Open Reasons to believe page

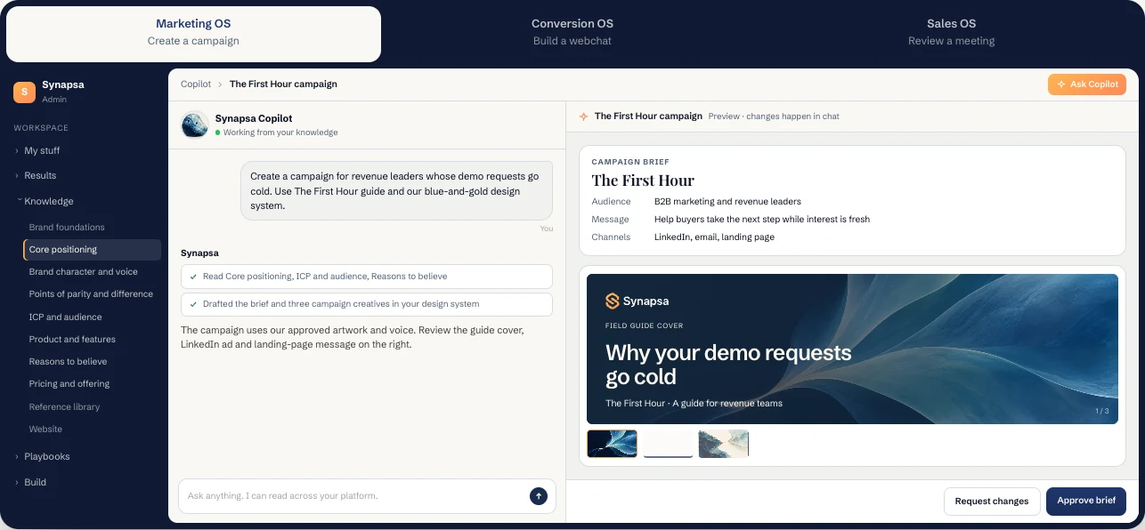pyautogui.click(x=68, y=362)
